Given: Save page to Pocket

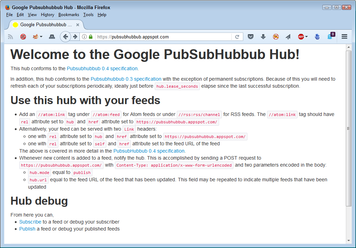Looking at the screenshot, I should click(x=250, y=37).
